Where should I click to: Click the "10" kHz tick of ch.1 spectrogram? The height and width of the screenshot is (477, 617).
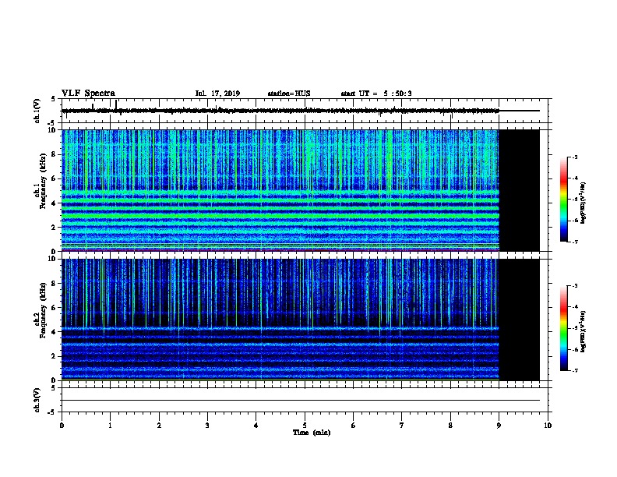pos(53,130)
